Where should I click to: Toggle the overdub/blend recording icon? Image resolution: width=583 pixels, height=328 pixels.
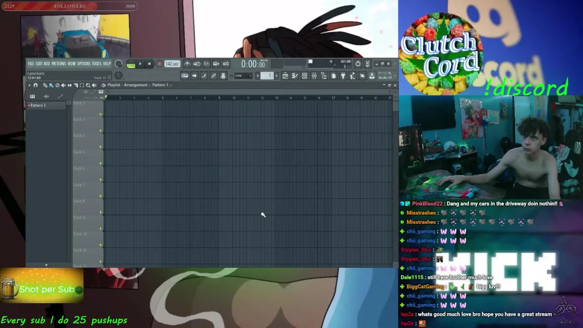[216, 64]
